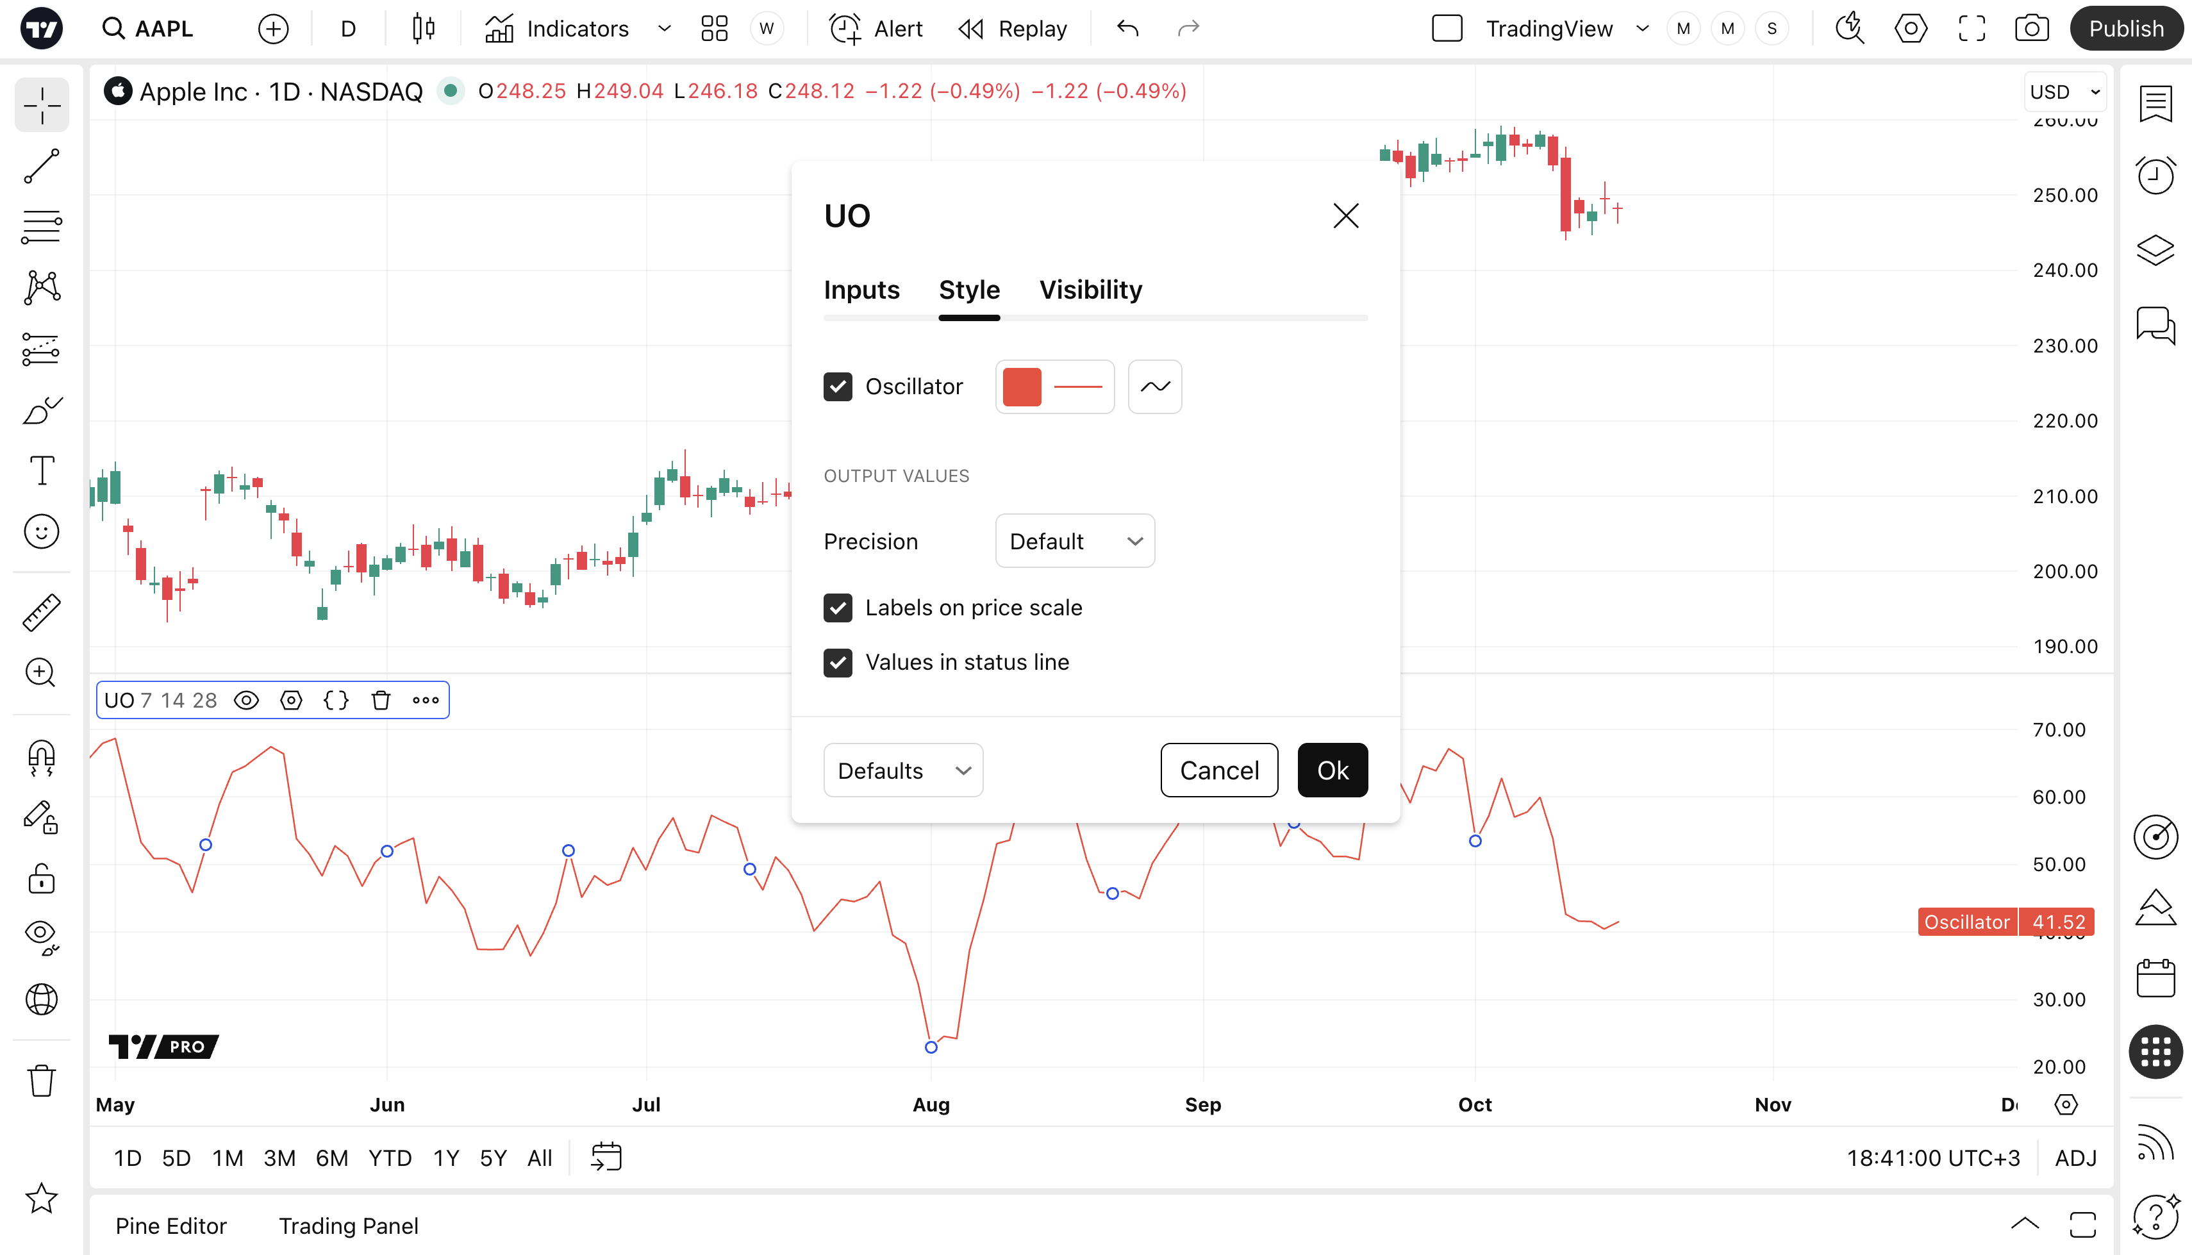The image size is (2192, 1255).
Task: Open the USD currency selector
Action: (x=2064, y=92)
